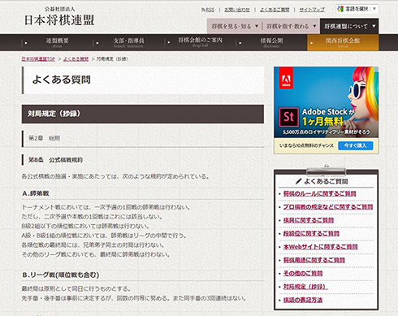Image resolution: width=398 pixels, height=316 pixels.
Task: Open the 支部・指導員 navigation item
Action: point(128,42)
